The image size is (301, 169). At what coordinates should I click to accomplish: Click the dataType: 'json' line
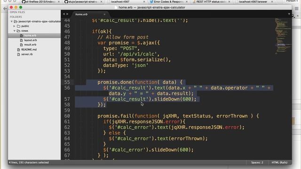[126, 65]
